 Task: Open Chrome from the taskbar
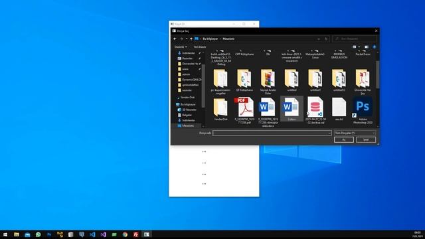point(125,234)
